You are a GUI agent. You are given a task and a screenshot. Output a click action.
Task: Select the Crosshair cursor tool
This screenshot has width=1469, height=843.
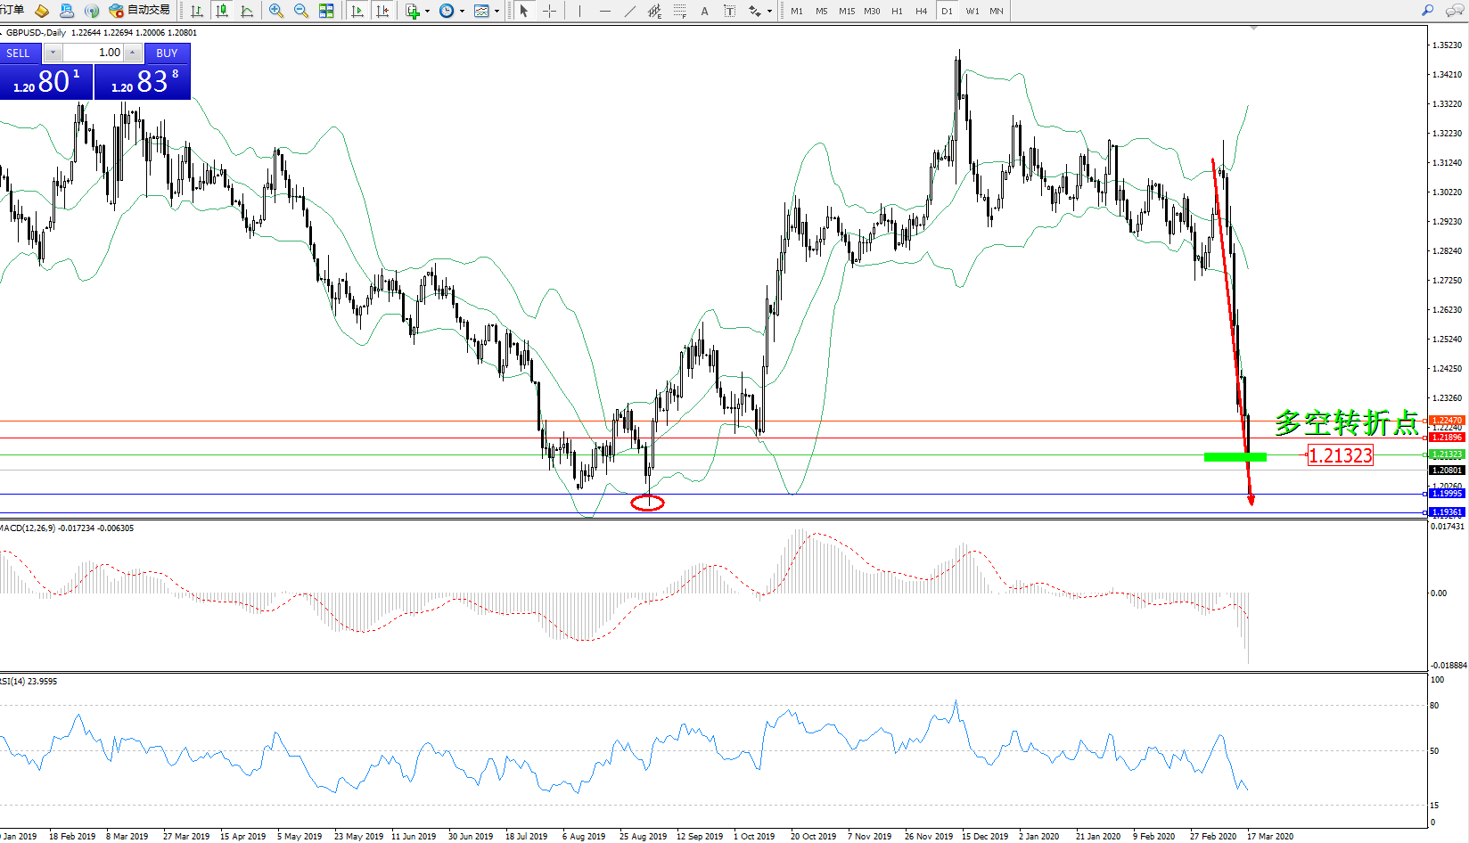549,11
